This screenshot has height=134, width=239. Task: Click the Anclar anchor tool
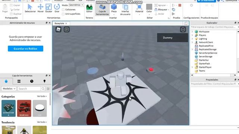point(159,14)
